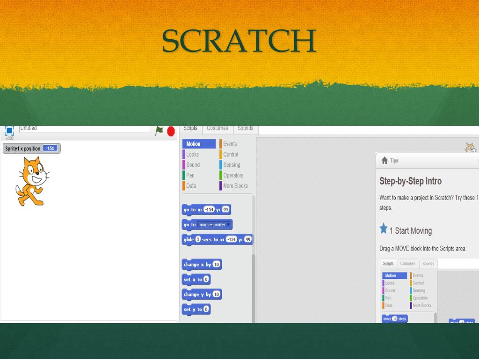Click the 'change y by 10' block
This screenshot has height=359, width=479.
(x=202, y=294)
